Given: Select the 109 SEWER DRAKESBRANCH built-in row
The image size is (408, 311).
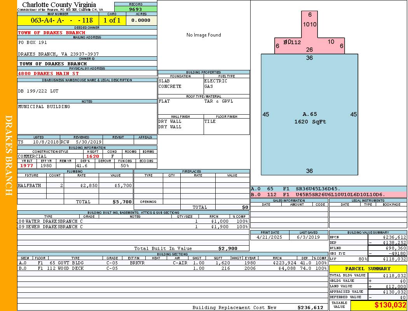Looking at the screenshot, I should click(132, 227).
